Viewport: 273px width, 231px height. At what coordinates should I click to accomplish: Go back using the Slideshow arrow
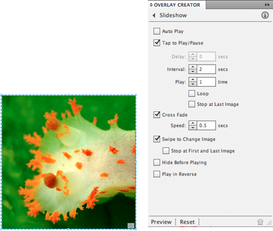[x=154, y=15]
